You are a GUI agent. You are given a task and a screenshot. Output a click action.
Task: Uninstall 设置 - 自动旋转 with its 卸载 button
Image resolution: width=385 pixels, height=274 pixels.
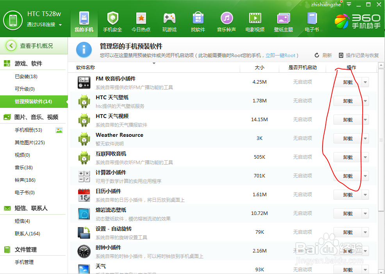(x=348, y=233)
